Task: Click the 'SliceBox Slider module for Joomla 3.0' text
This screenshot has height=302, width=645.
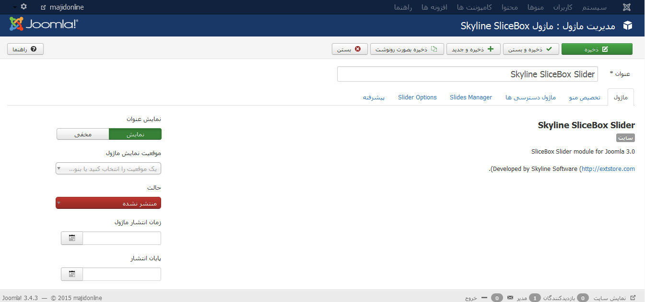Action: pyautogui.click(x=583, y=152)
